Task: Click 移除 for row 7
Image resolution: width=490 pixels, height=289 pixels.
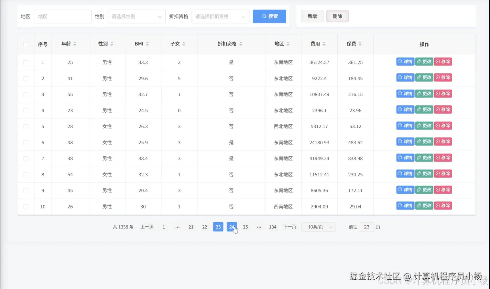Action: 443,158
